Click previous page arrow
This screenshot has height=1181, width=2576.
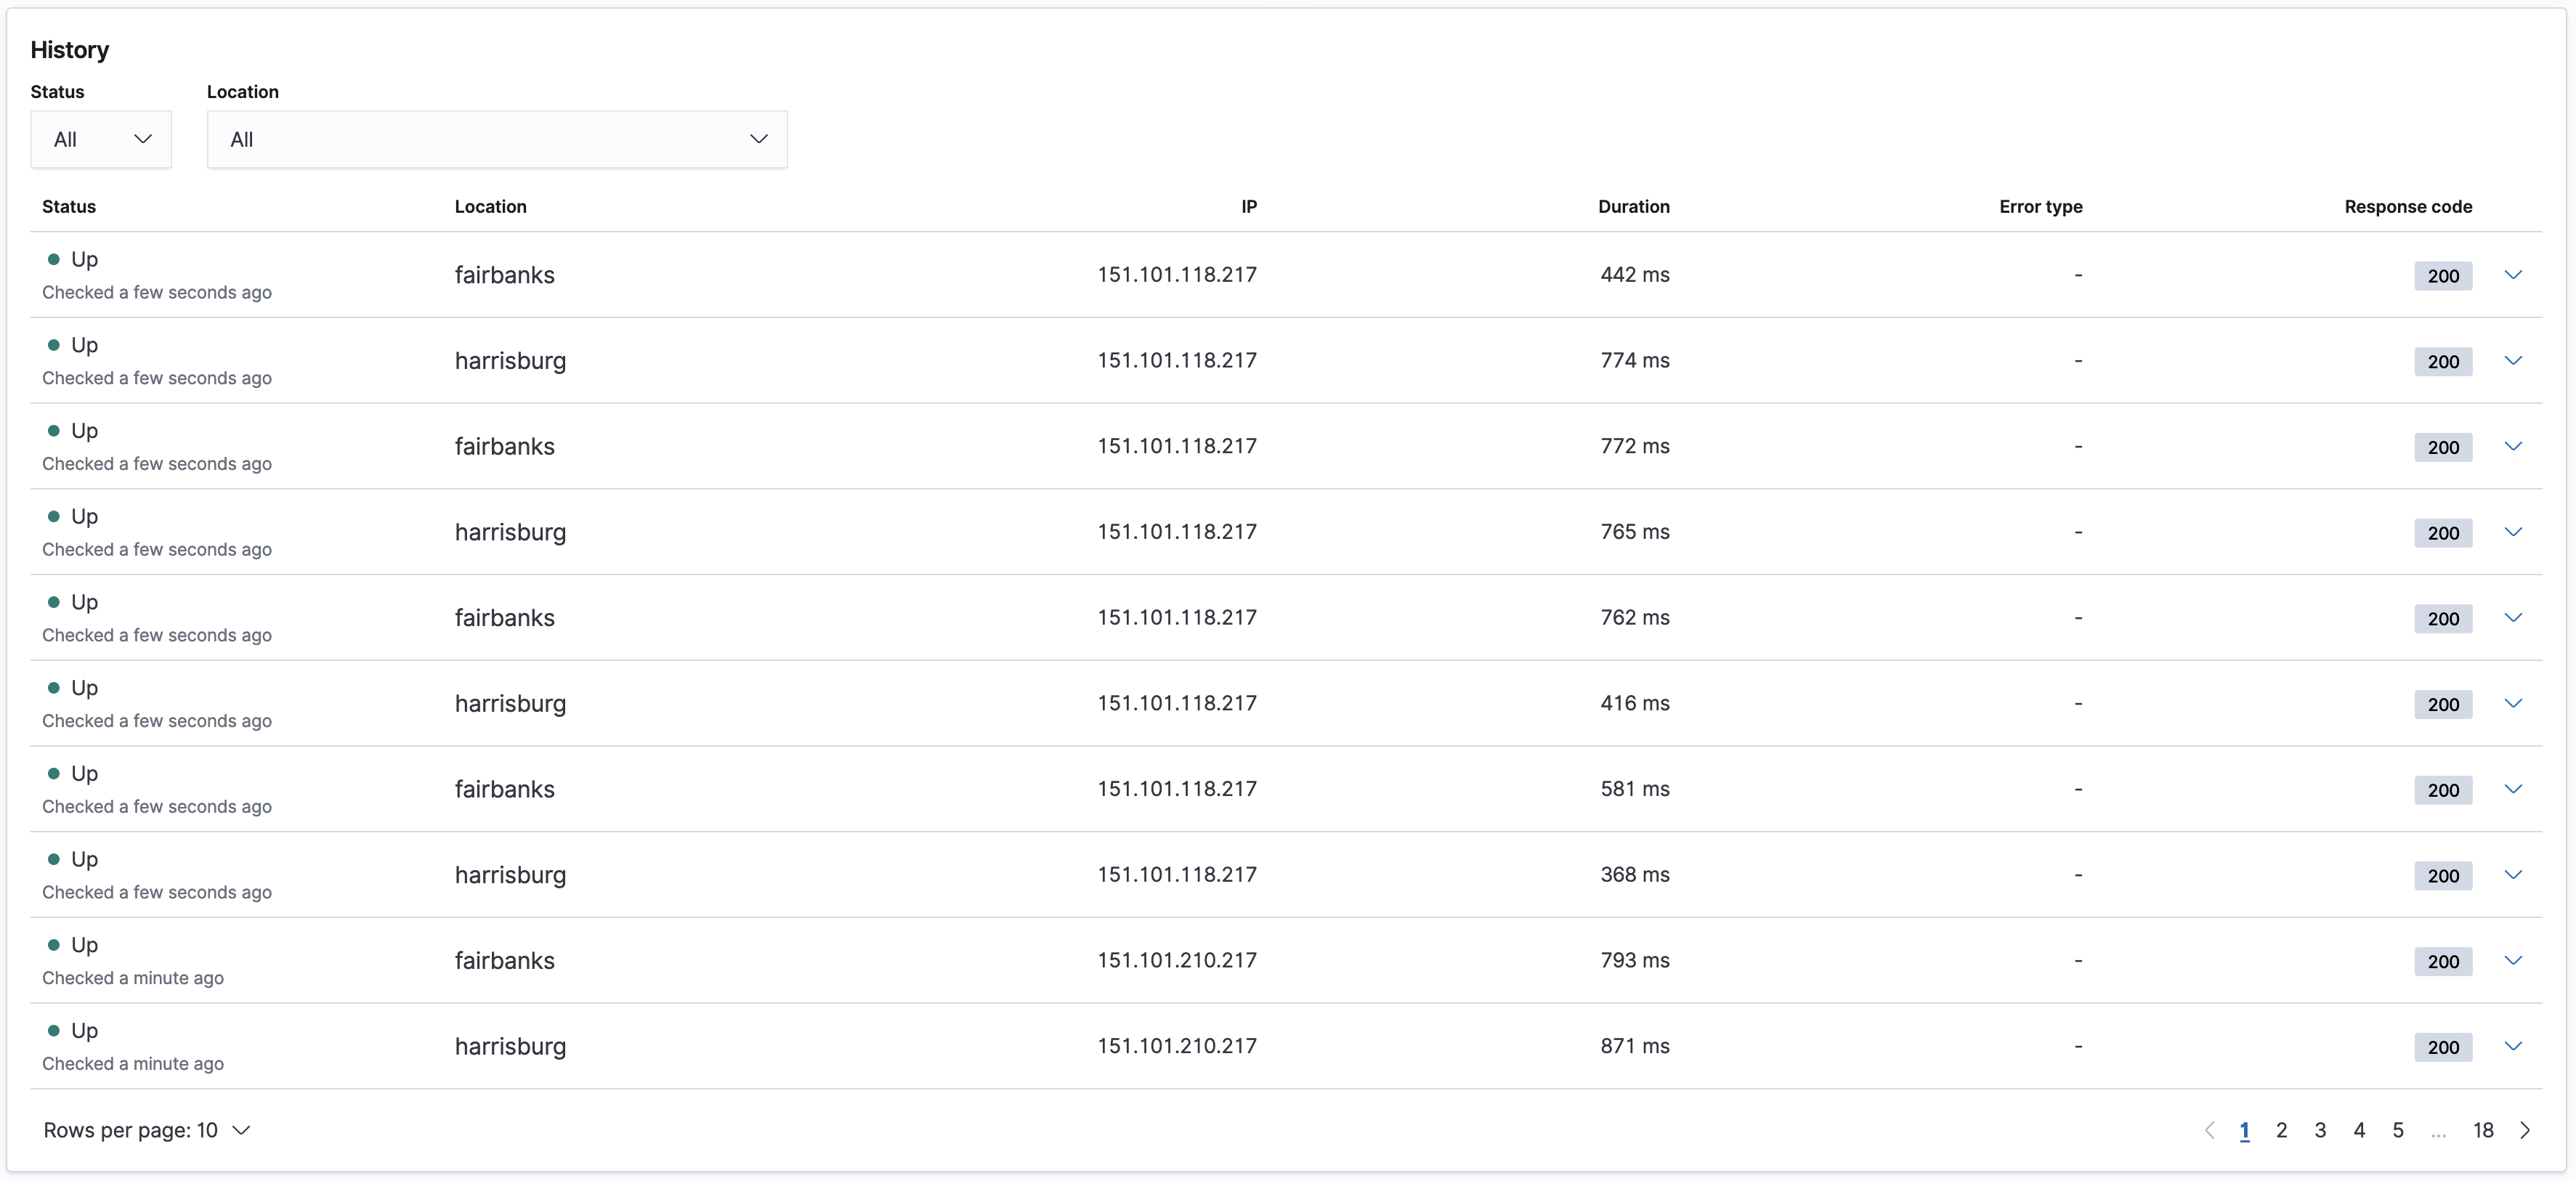pyautogui.click(x=2210, y=1130)
